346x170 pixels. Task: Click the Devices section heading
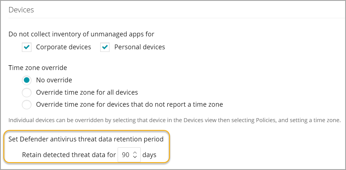point(21,10)
